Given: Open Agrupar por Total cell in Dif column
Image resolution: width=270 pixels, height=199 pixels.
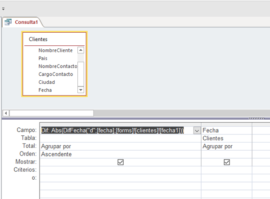Looking at the screenshot, I should pyautogui.click(x=120, y=146).
